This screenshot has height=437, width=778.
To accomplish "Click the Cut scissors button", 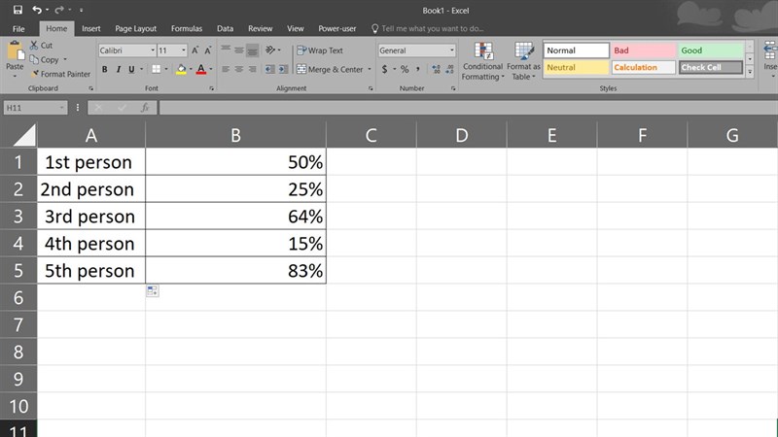I will tap(41, 45).
